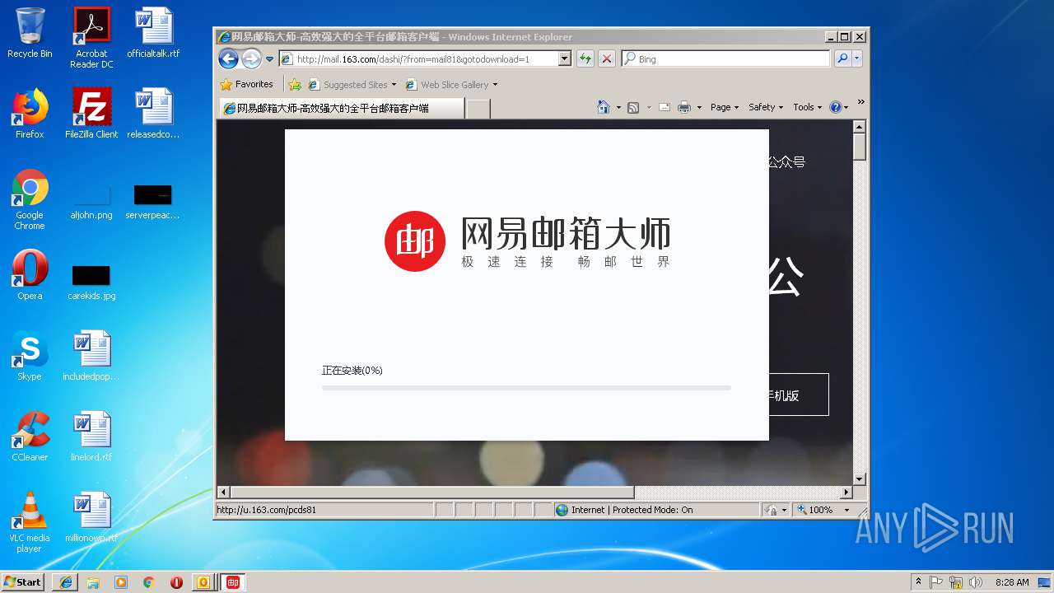Open the Help question mark menu

[839, 107]
